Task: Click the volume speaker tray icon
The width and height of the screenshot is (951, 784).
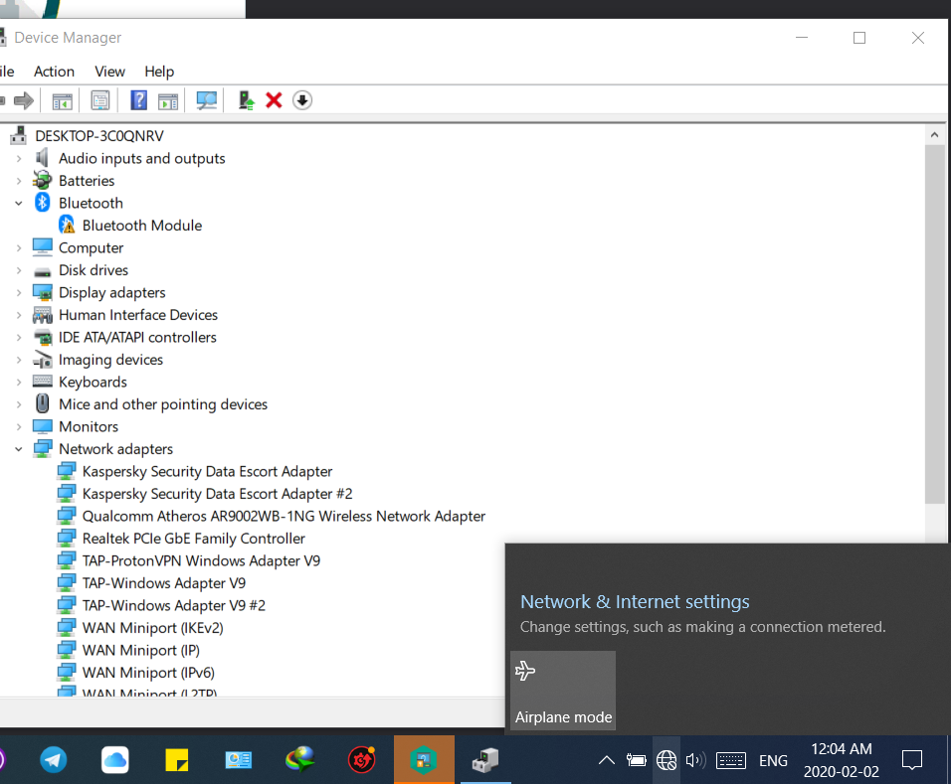Action: pos(695,760)
